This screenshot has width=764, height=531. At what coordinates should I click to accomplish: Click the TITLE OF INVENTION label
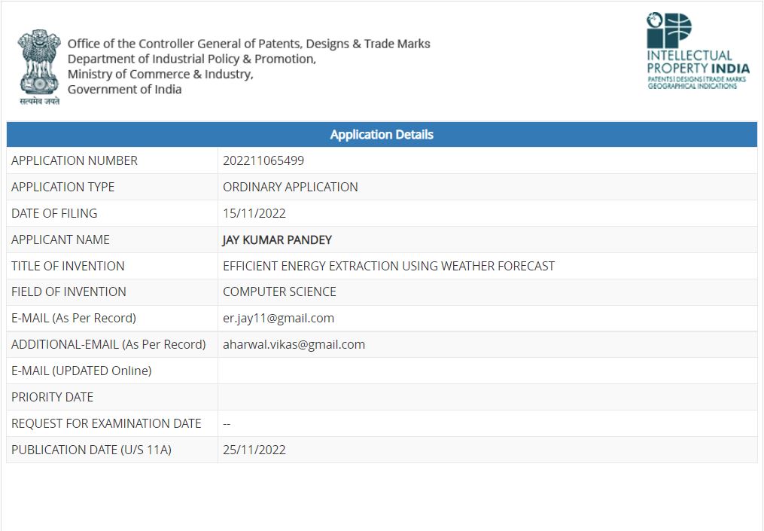[68, 266]
